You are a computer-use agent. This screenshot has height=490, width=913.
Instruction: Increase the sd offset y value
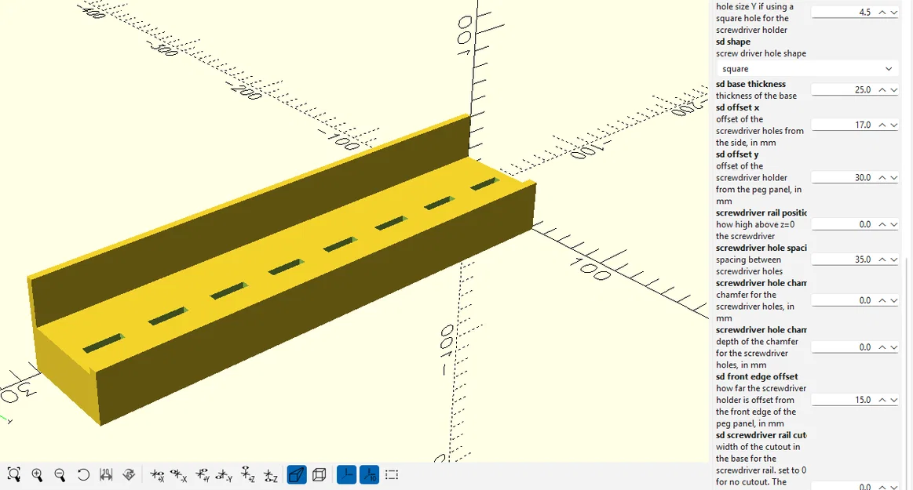pyautogui.click(x=882, y=177)
